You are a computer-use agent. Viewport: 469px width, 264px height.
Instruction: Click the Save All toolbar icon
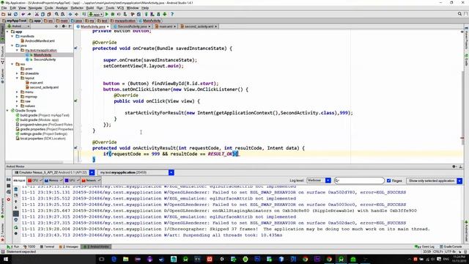click(10, 14)
